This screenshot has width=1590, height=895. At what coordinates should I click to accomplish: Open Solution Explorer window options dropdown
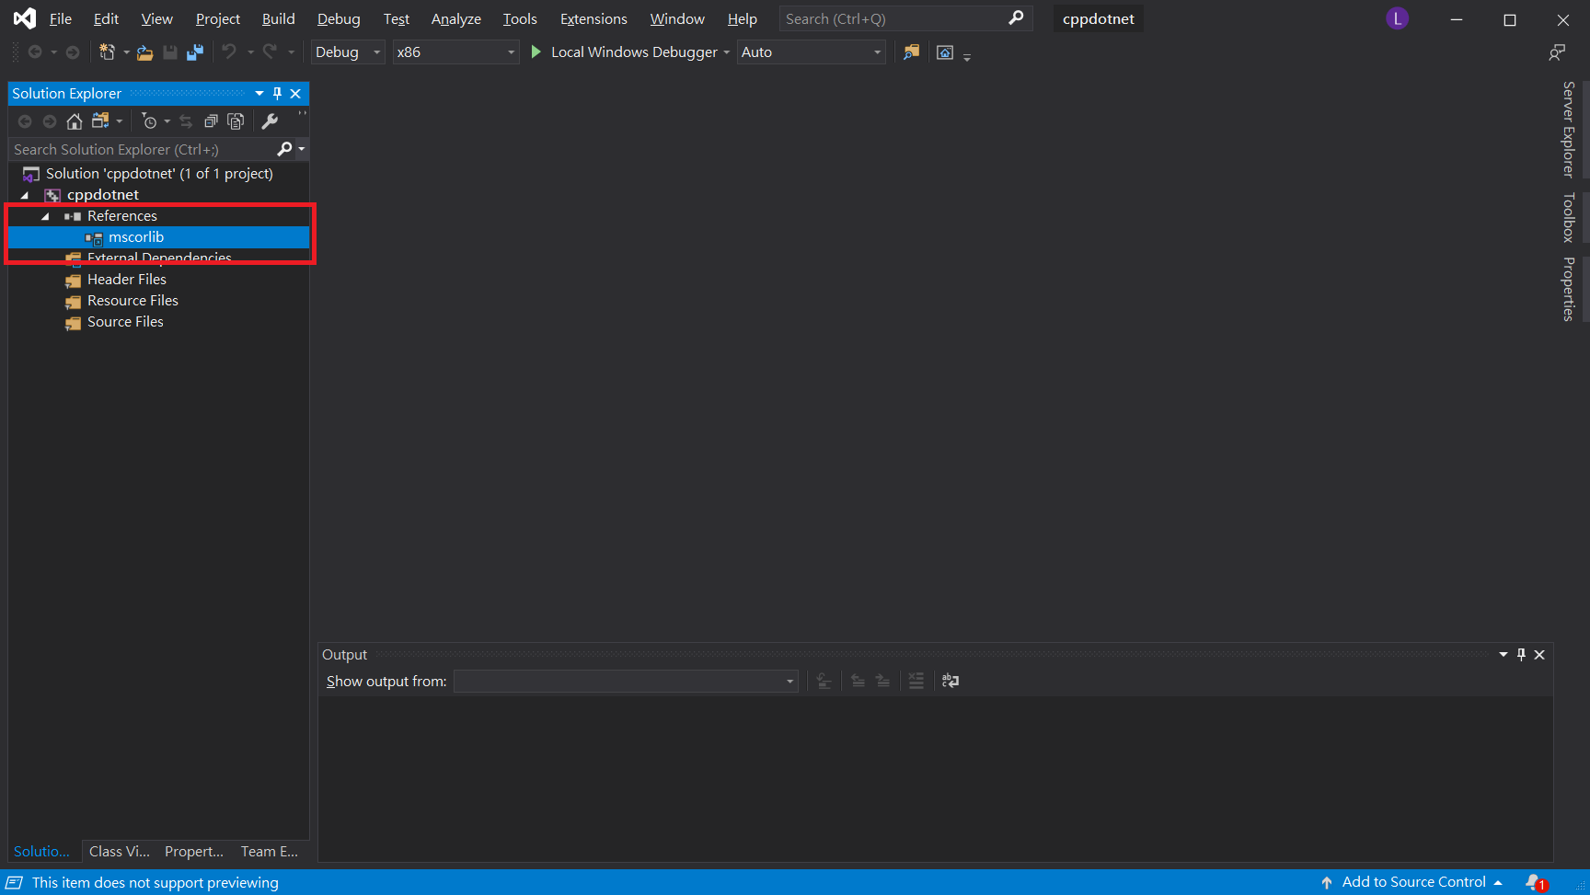259,93
